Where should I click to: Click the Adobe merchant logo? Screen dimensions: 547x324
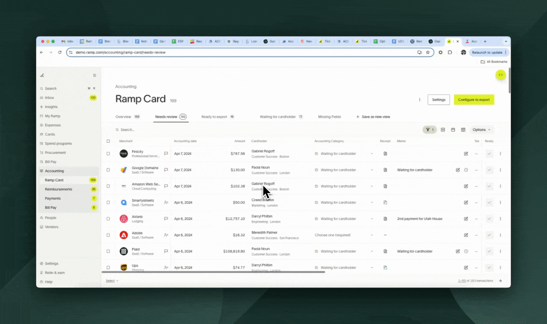123,235
